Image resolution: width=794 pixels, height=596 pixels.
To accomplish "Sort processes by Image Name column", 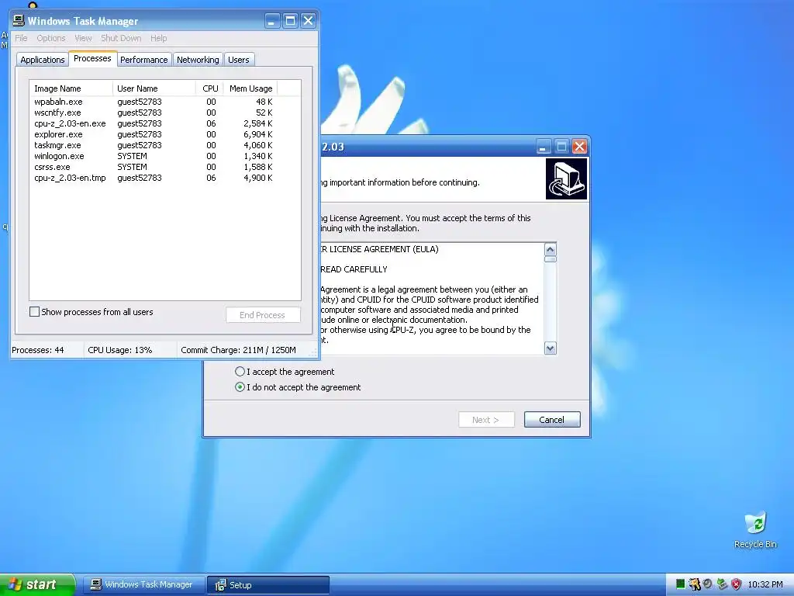I will 71,88.
